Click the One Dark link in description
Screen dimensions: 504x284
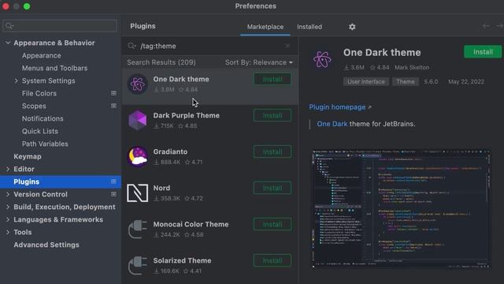click(332, 124)
